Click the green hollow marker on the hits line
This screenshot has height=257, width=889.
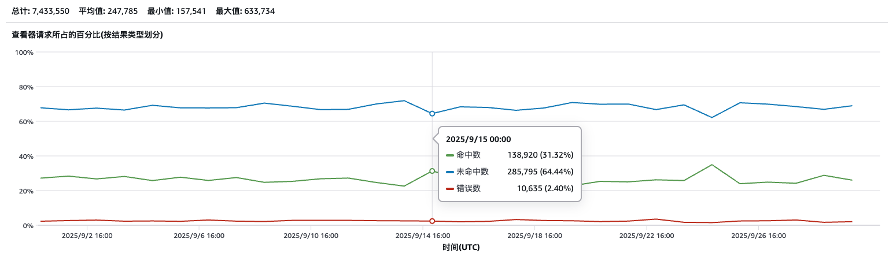click(x=432, y=171)
